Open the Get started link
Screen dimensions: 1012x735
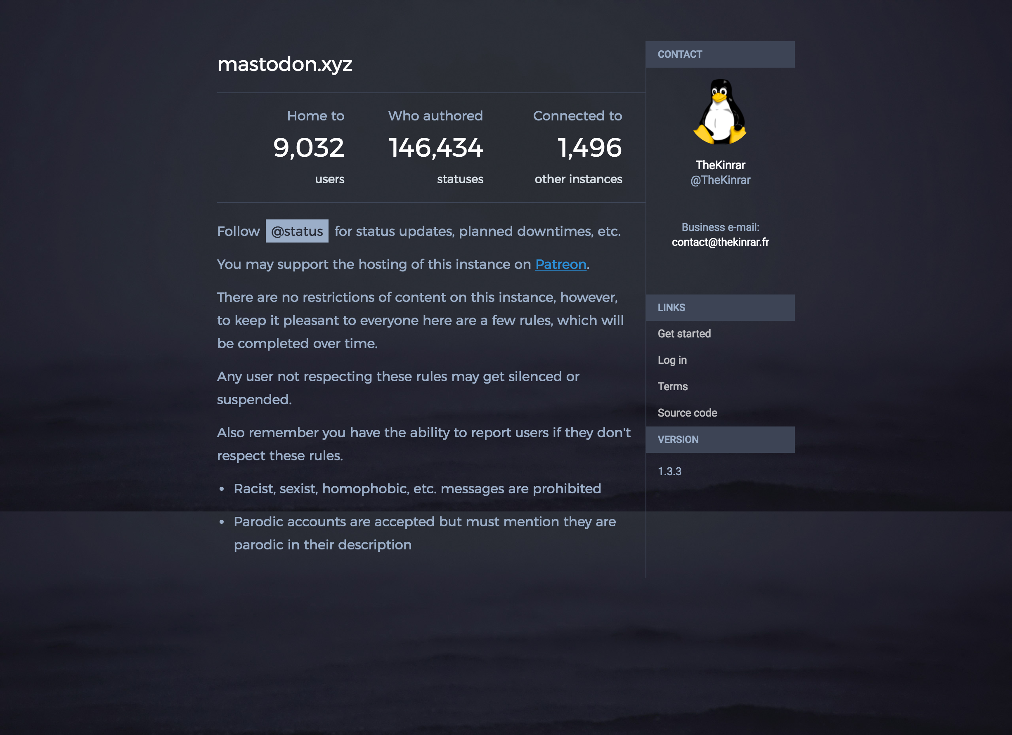[x=684, y=334]
